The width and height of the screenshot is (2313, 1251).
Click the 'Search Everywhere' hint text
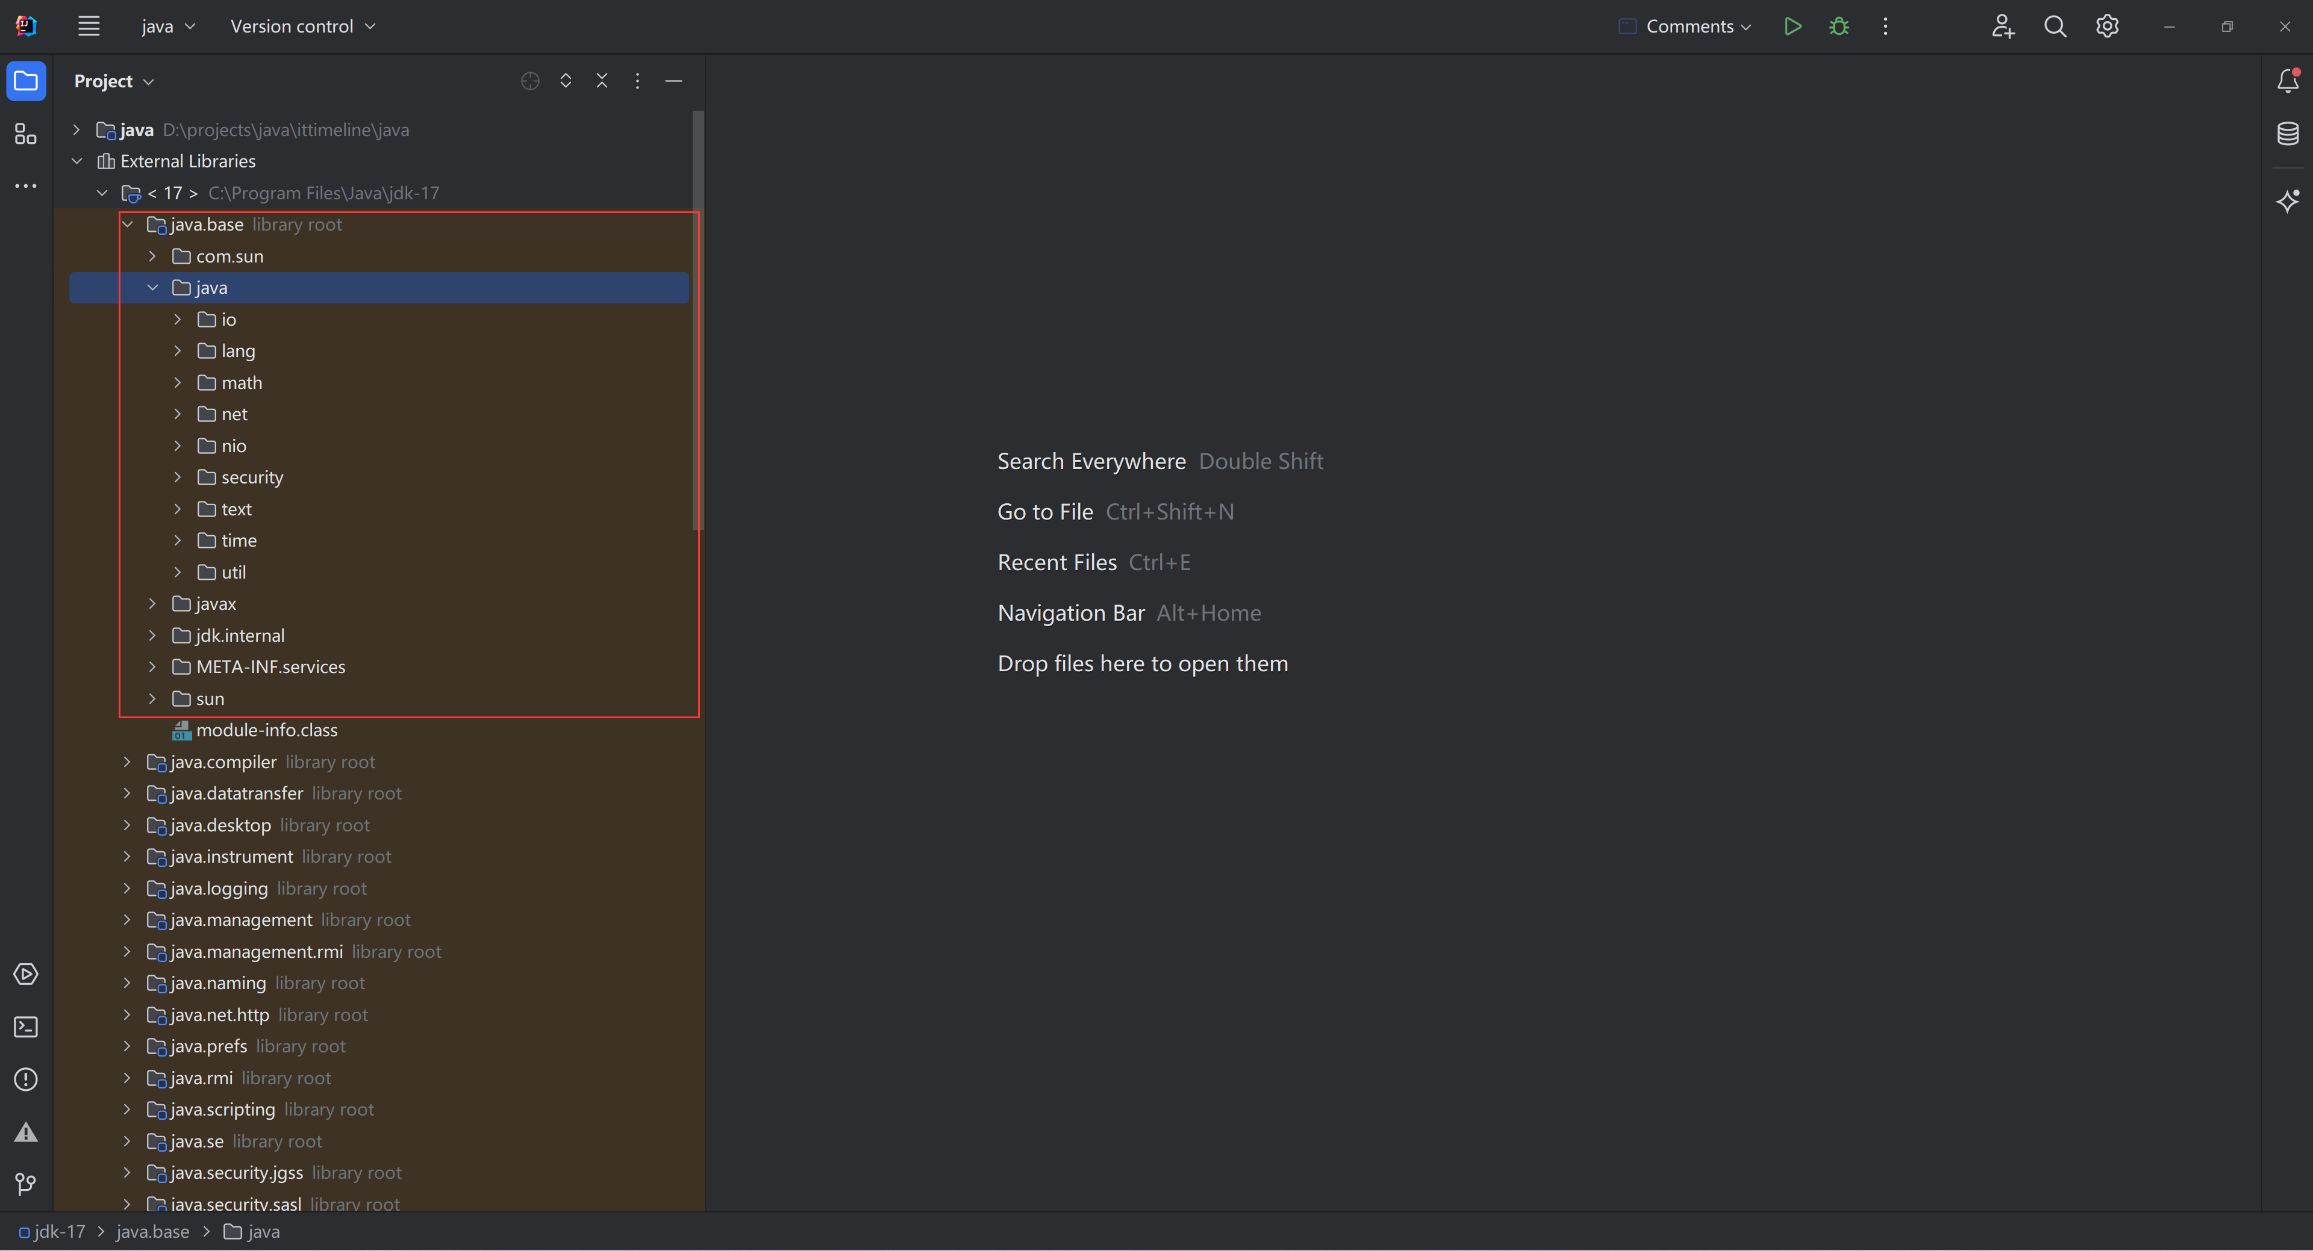tap(1091, 461)
